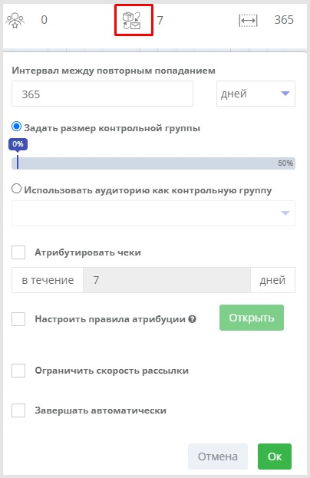Confirm settings with the 'Ок' button
Image resolution: width=310 pixels, height=478 pixels.
275,457
